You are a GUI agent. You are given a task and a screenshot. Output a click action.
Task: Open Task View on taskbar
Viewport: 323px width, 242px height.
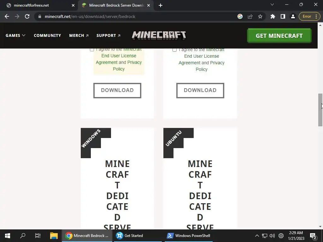click(38, 236)
